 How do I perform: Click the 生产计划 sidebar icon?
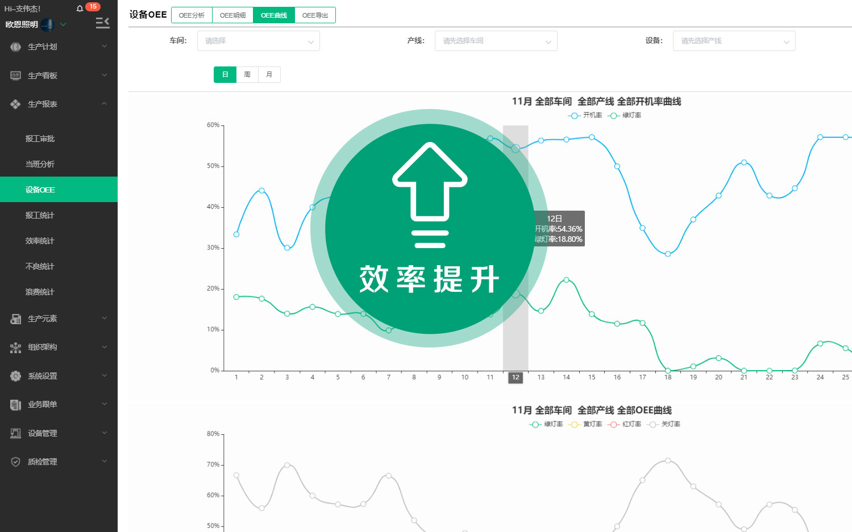point(16,47)
